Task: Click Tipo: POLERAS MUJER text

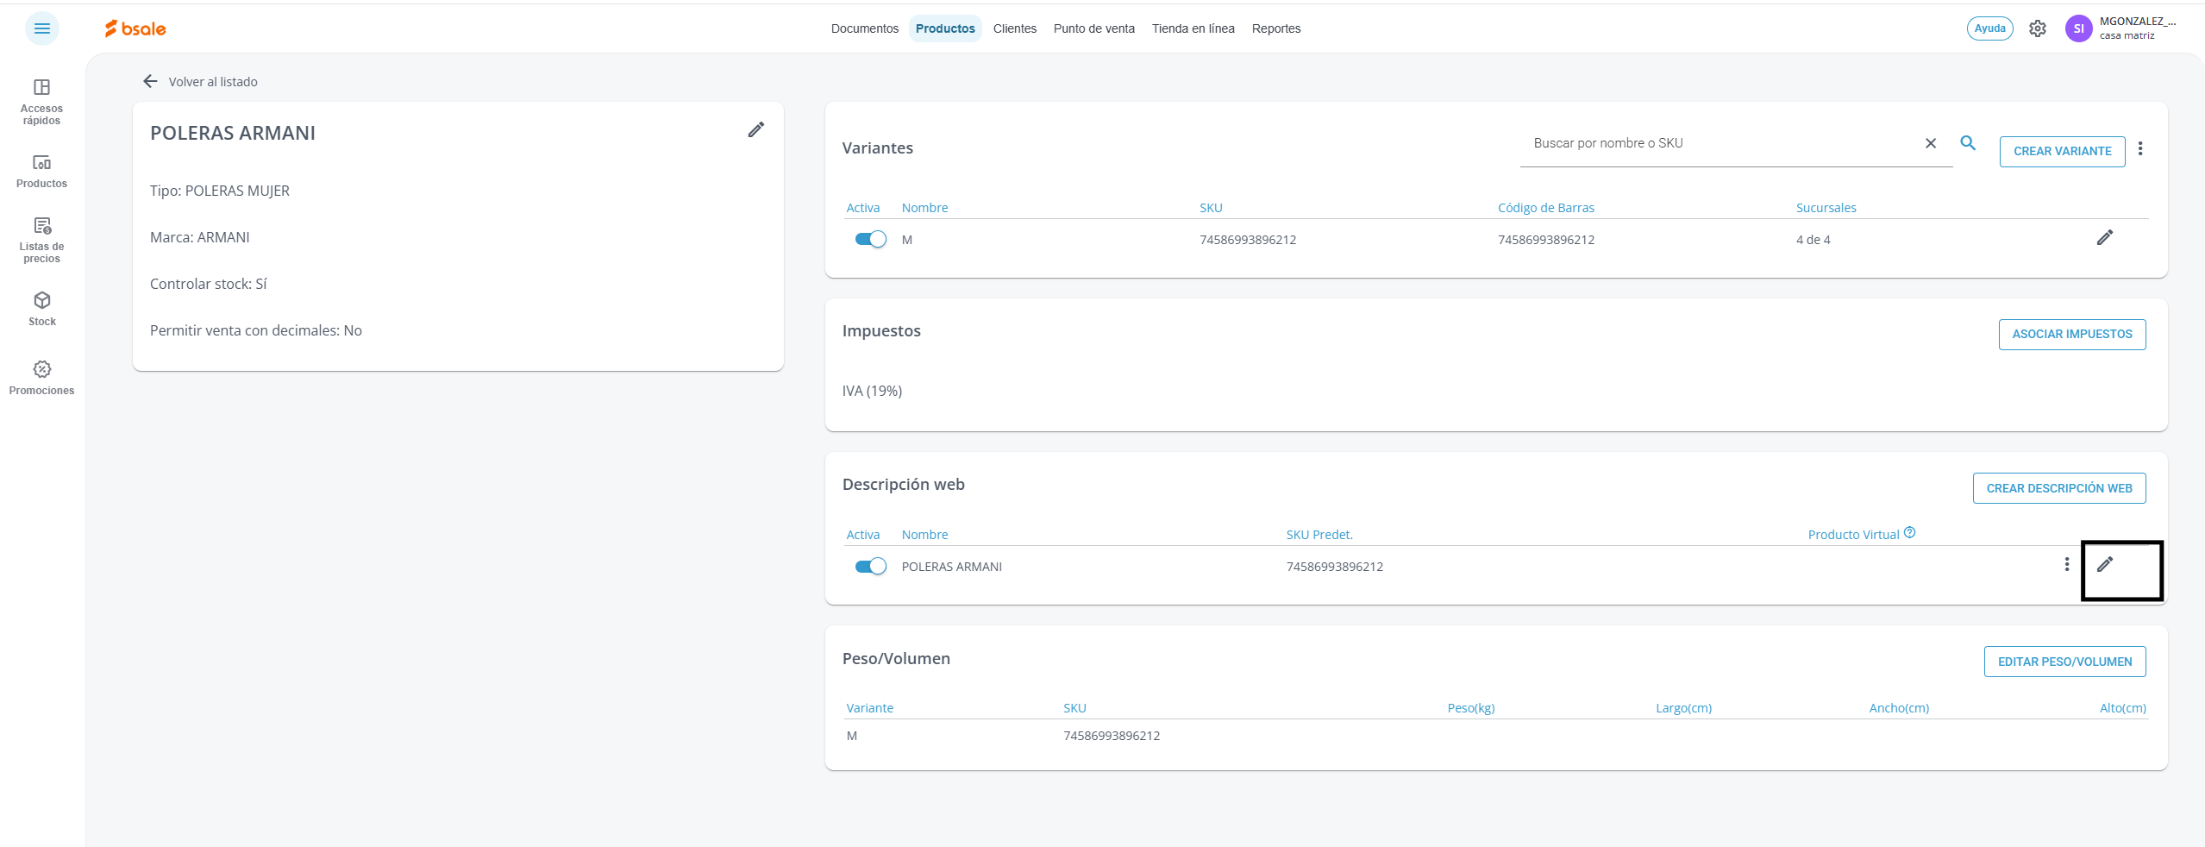Action: [x=220, y=191]
